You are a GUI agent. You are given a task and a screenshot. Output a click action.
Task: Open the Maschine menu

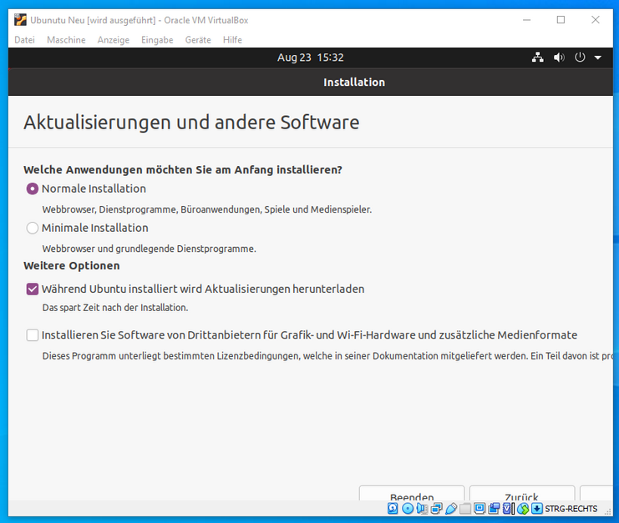click(x=66, y=40)
